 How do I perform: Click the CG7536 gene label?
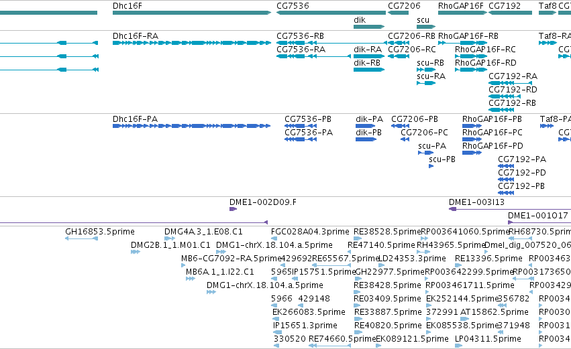[x=293, y=6]
